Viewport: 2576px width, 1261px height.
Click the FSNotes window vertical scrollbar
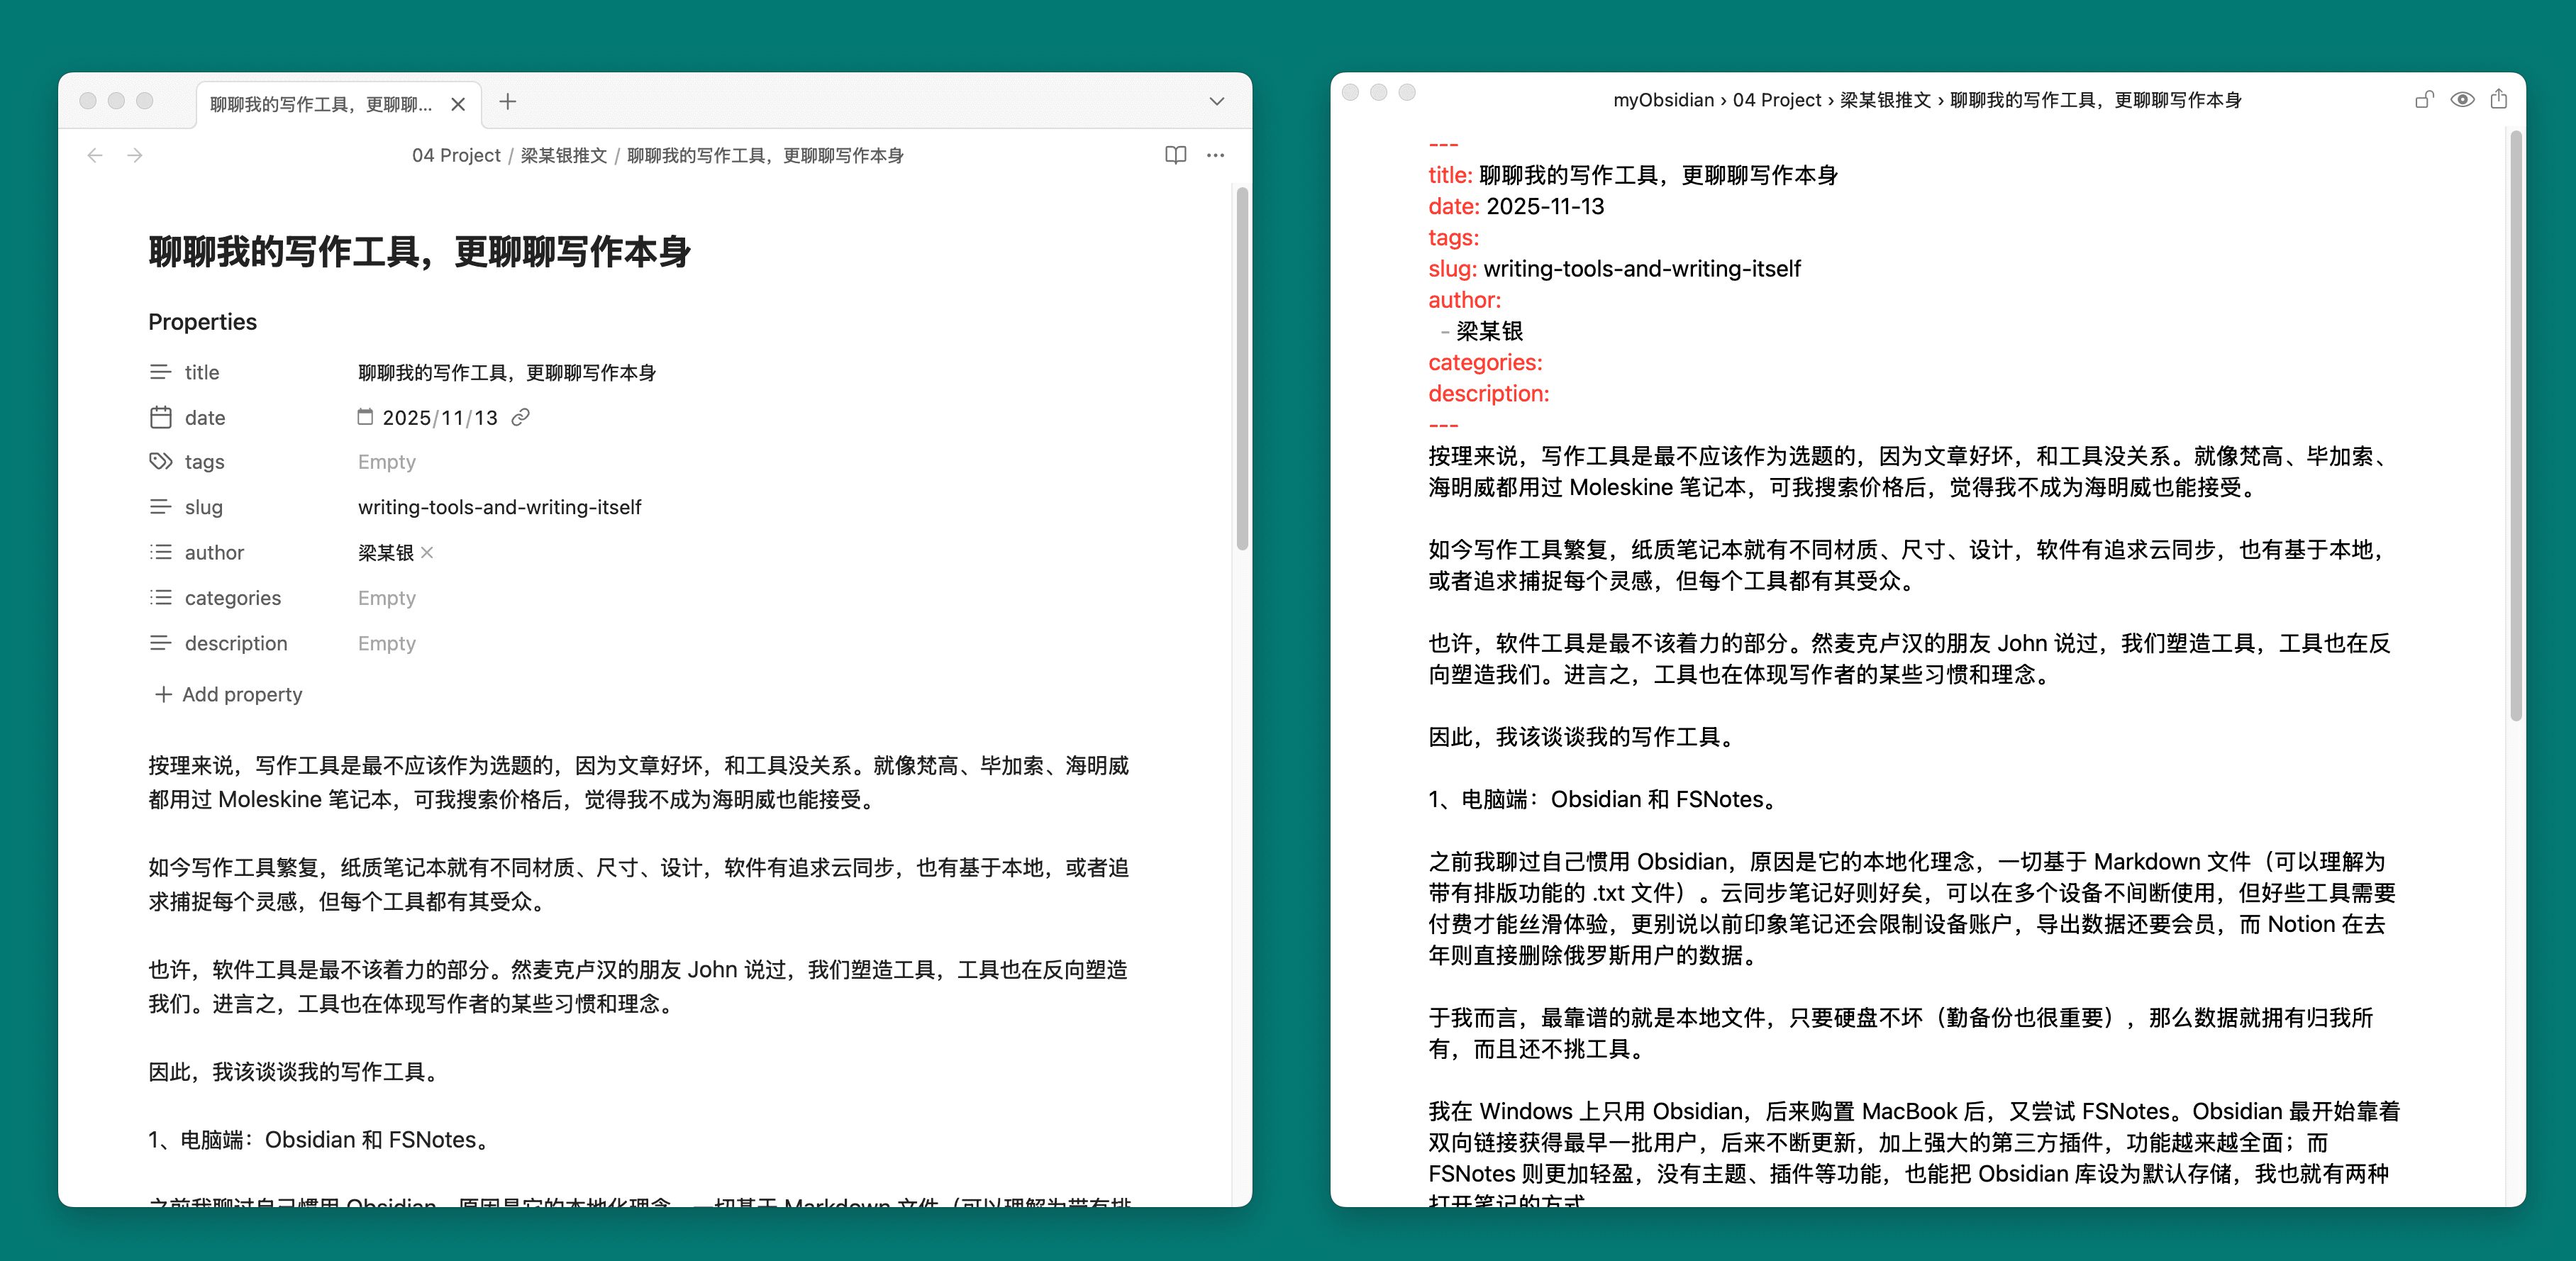pyautogui.click(x=2516, y=425)
